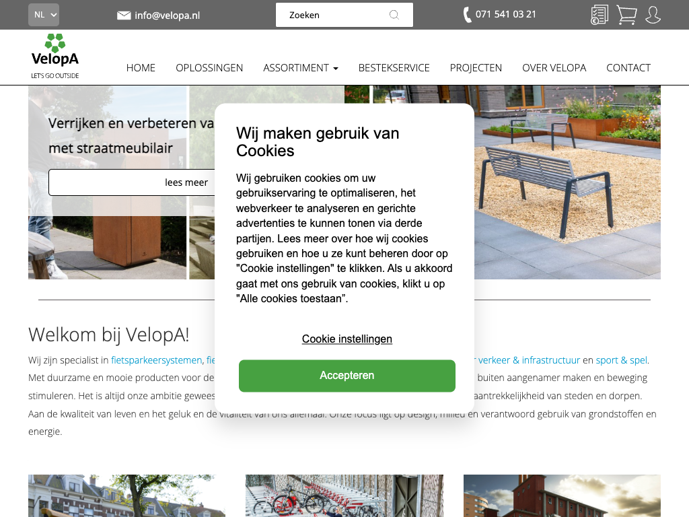Open the quotation list icon
This screenshot has width=689, height=517.
[x=600, y=15]
